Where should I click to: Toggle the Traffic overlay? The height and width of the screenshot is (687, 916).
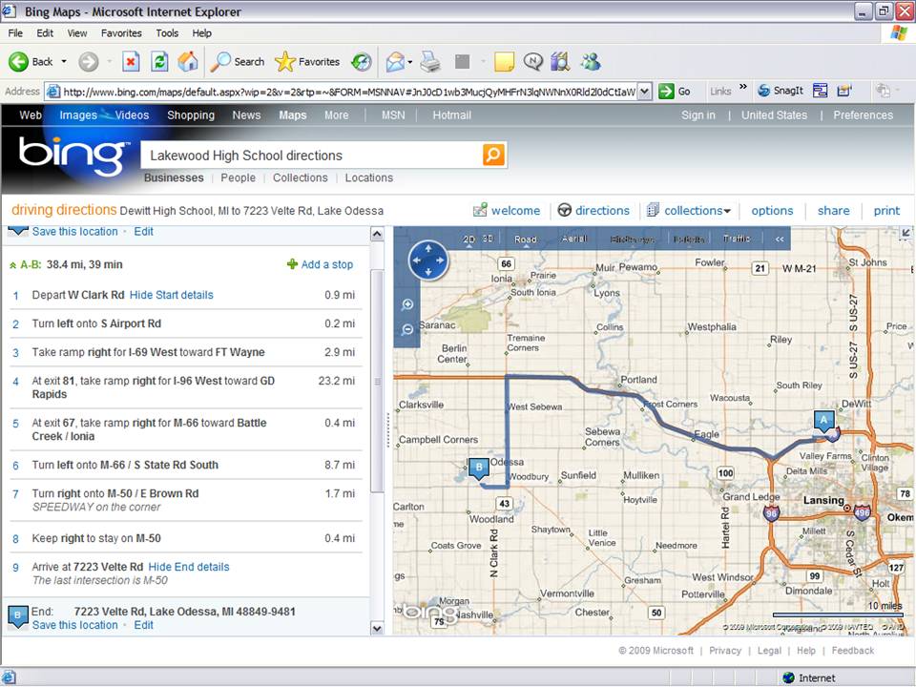[x=737, y=239]
